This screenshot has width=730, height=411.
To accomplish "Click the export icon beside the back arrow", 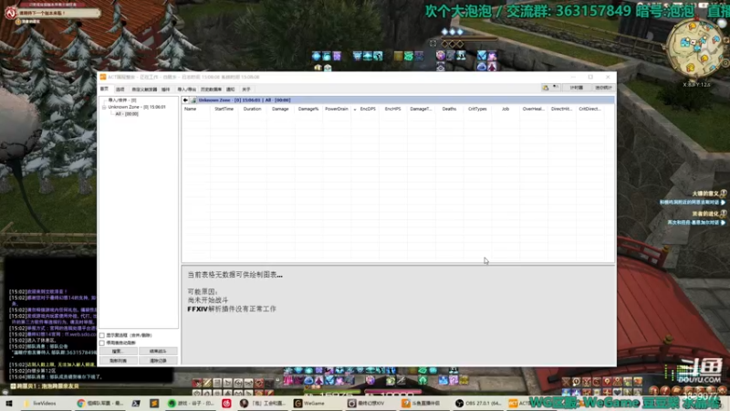I will (x=193, y=100).
